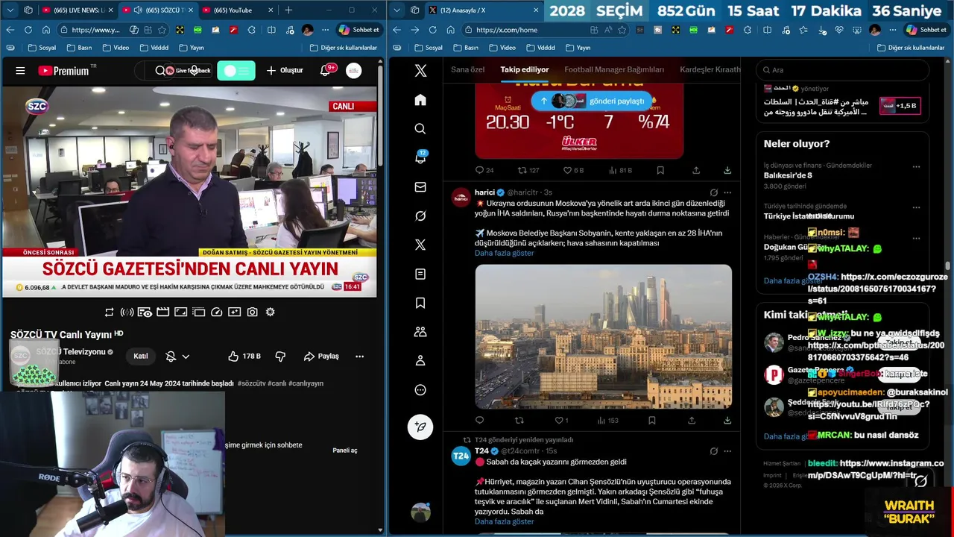Click the clapperboard icon below the video
Viewport: 954px width, 537px height.
click(162, 313)
